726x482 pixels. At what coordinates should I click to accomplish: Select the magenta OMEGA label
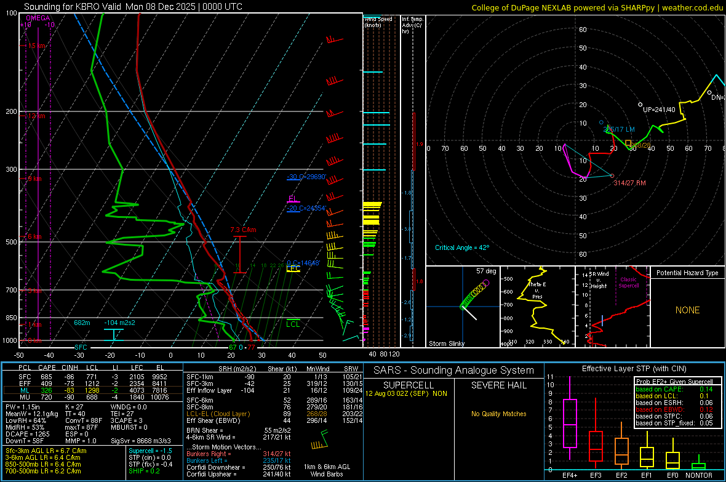[x=38, y=18]
